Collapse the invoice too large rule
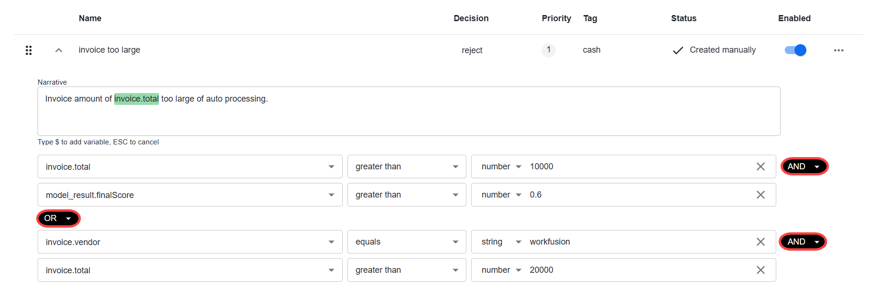The width and height of the screenshot is (883, 301). click(59, 50)
